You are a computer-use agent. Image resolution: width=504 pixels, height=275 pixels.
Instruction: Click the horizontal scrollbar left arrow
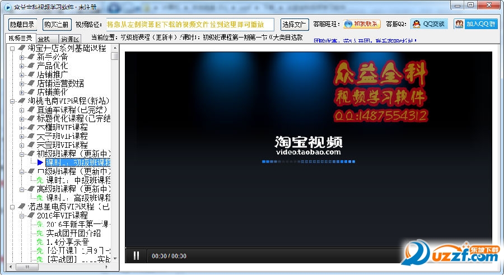pyautogui.click(x=11, y=267)
